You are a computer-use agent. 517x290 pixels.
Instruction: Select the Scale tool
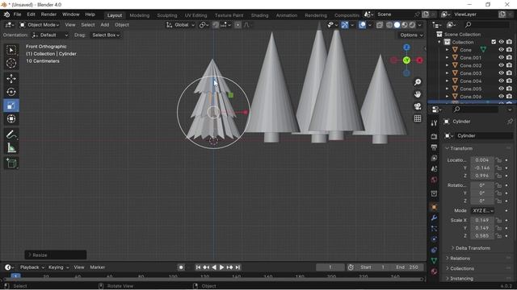click(11, 106)
